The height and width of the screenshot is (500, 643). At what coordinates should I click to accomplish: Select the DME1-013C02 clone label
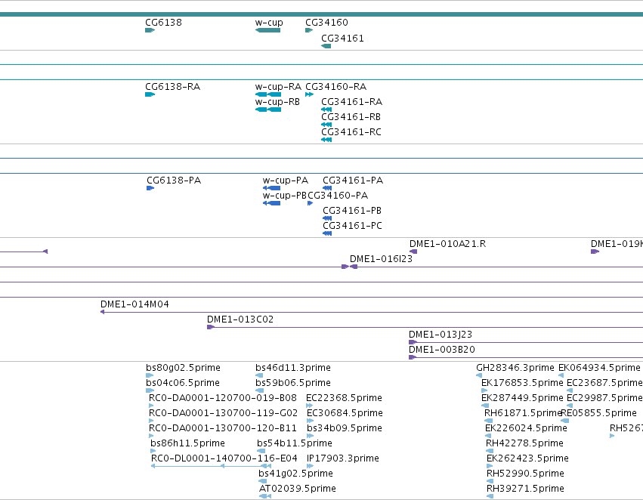(240, 319)
